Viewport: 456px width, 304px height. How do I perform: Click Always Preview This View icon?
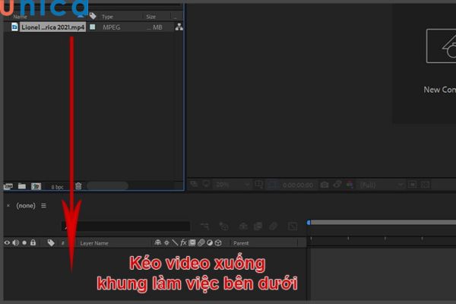point(194,184)
